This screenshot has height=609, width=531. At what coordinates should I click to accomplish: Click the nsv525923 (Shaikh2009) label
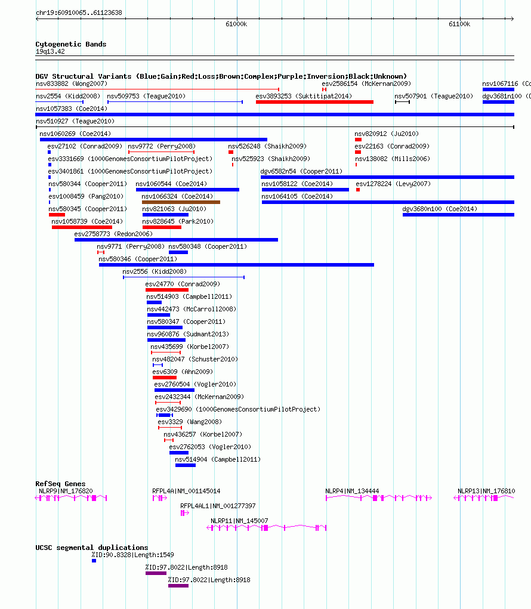[271, 159]
